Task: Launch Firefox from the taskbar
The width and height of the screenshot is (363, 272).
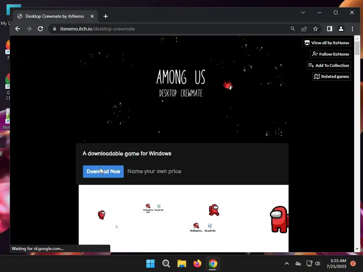Action: pos(197,263)
